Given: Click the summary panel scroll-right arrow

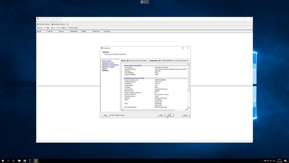Looking at the screenshot, I should [x=186, y=110].
